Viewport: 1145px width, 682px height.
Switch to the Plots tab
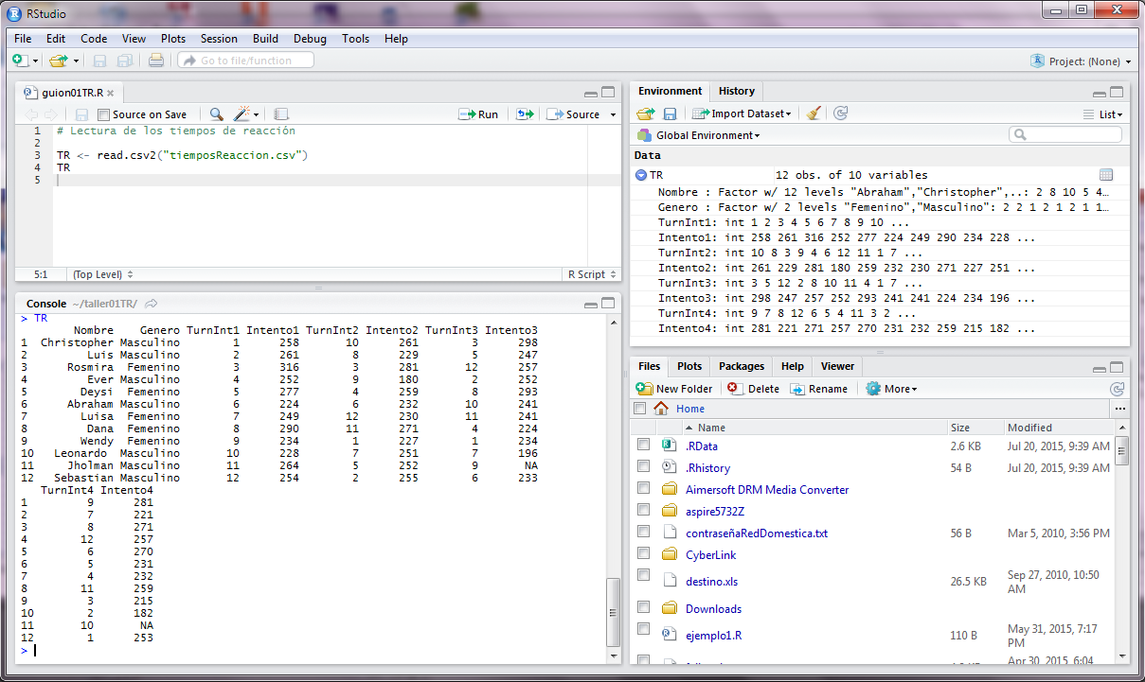point(689,366)
